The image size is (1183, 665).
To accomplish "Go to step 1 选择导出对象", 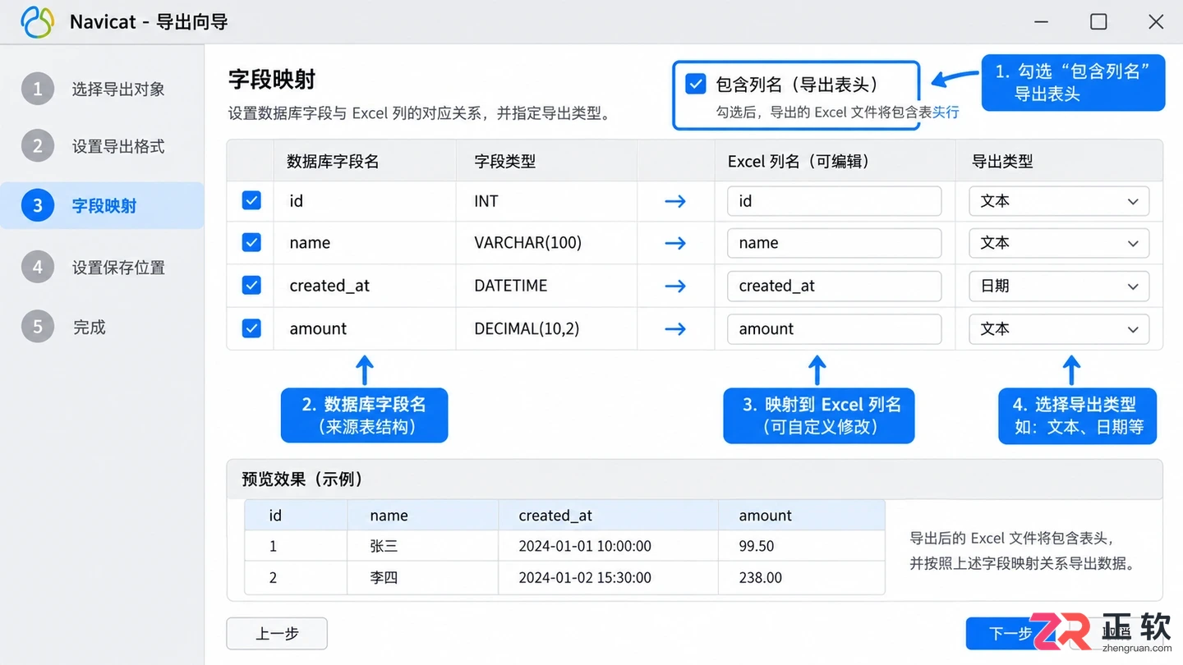I will pyautogui.click(x=103, y=89).
